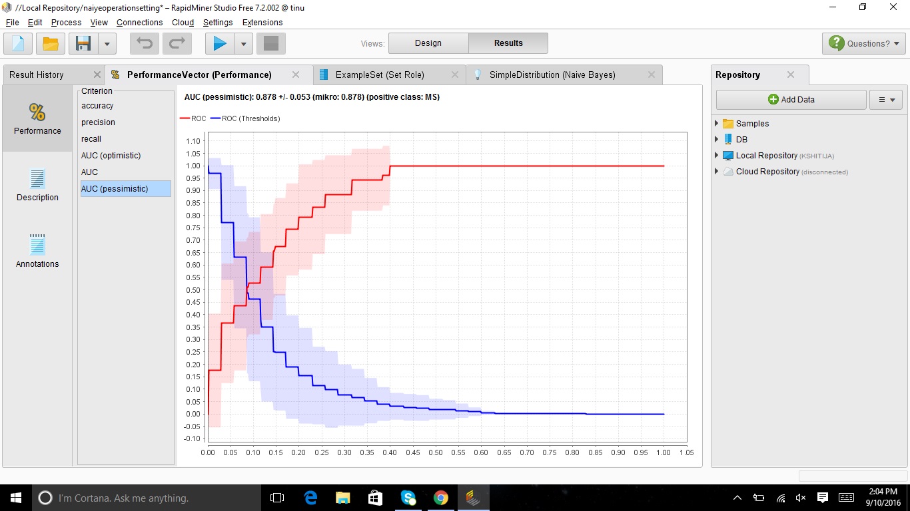
Task: Save the current process
Action: click(82, 43)
